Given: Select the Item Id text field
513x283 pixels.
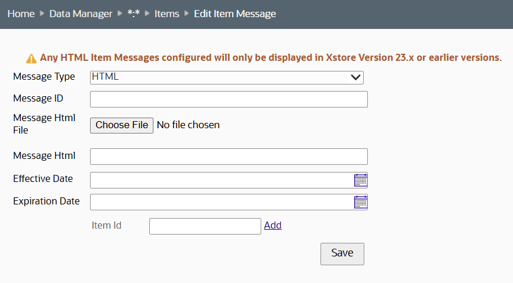Looking at the screenshot, I should 205,226.
